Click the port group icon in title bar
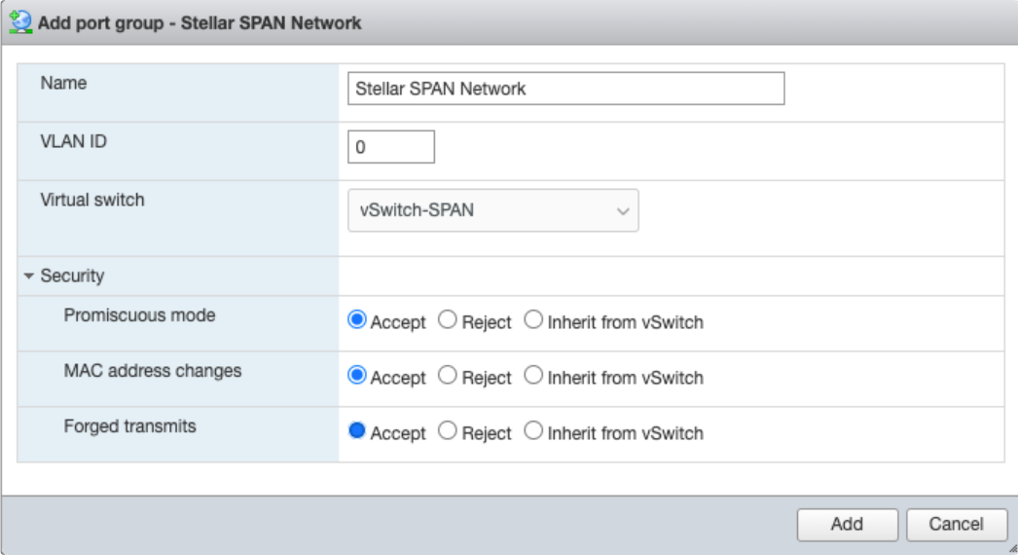 pyautogui.click(x=19, y=22)
